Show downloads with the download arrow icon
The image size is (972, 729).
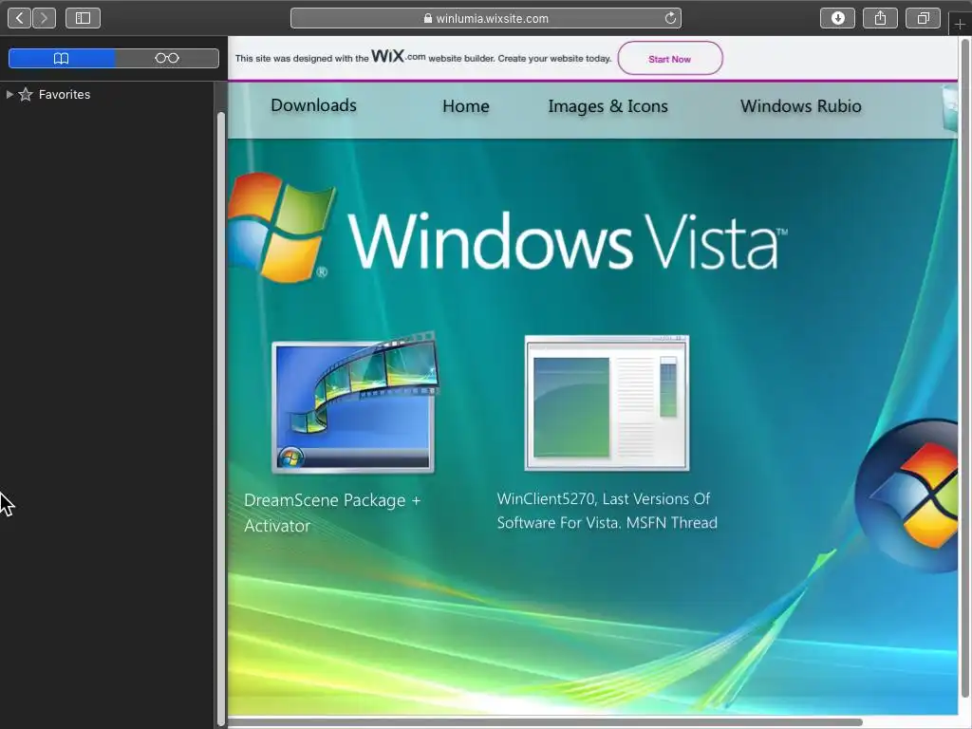pos(837,18)
